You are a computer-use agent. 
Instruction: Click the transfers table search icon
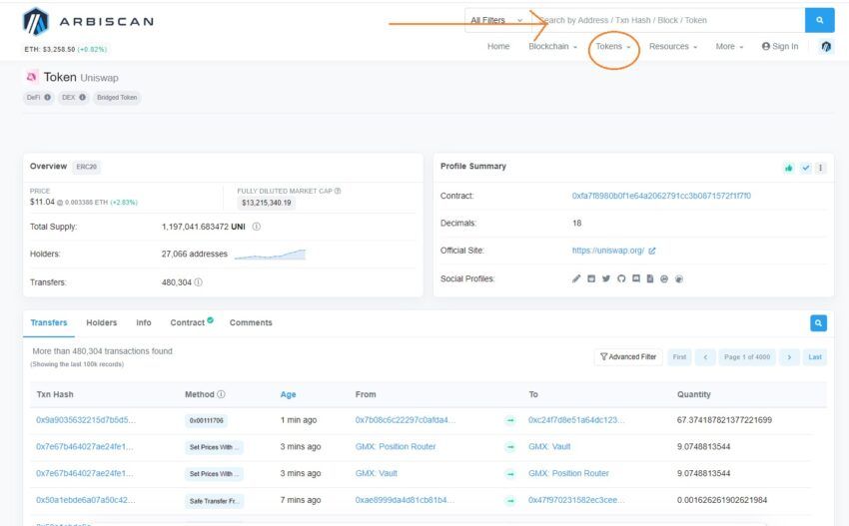818,323
